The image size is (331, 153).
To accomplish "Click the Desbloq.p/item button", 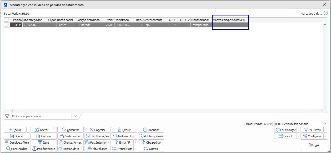I will (17, 142).
